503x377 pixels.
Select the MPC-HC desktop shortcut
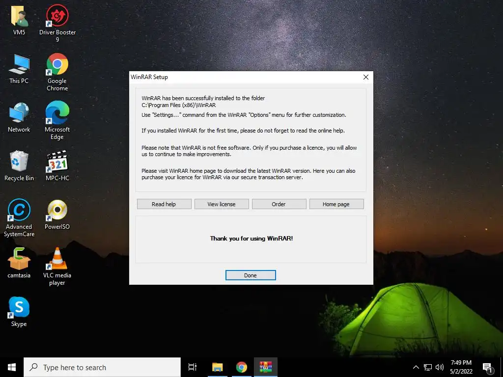click(x=57, y=166)
